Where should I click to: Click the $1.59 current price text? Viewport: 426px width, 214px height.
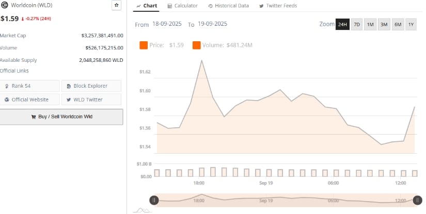point(9,19)
